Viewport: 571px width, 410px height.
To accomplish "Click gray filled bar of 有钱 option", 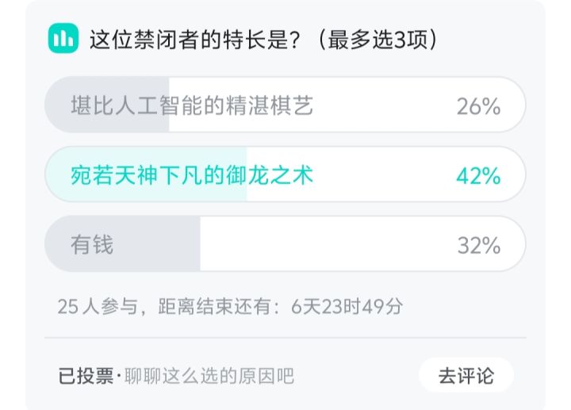I will pos(123,243).
